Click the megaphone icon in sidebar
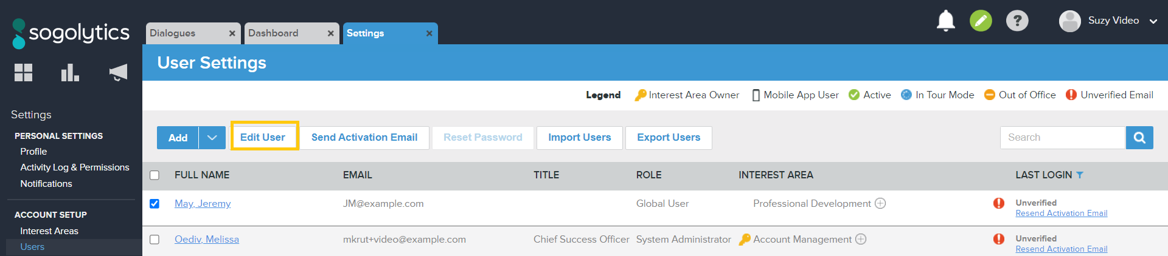This screenshot has height=256, width=1168. (x=118, y=73)
